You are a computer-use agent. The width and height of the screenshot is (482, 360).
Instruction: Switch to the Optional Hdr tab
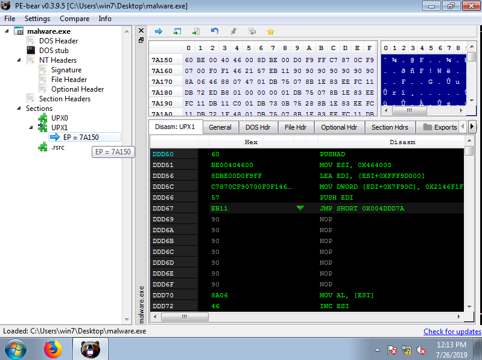click(339, 127)
